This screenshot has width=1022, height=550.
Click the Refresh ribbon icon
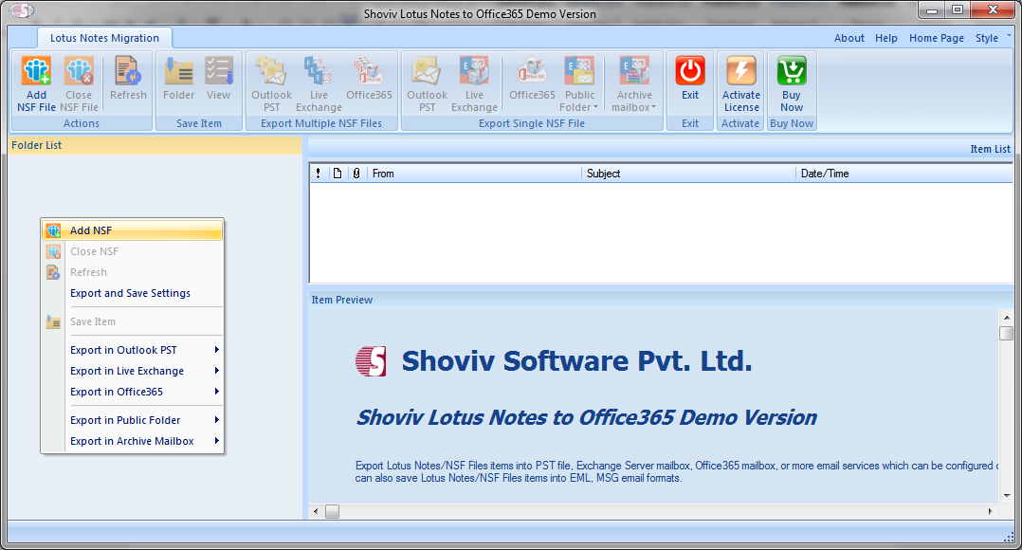(128, 78)
